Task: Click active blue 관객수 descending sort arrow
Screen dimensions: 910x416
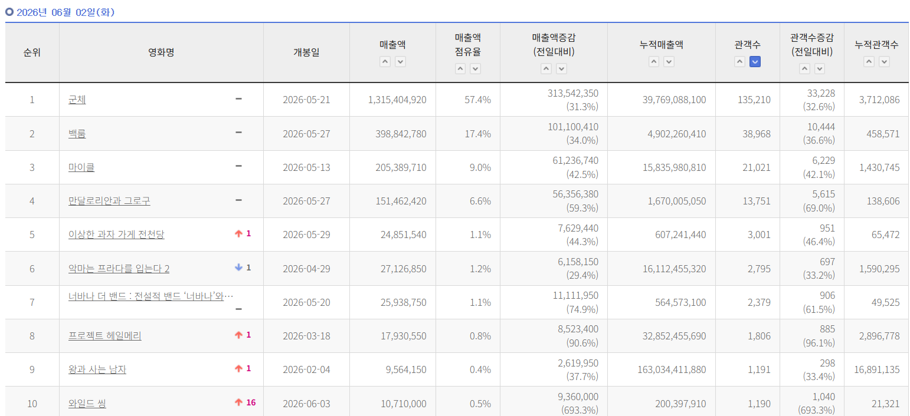Action: tap(755, 62)
